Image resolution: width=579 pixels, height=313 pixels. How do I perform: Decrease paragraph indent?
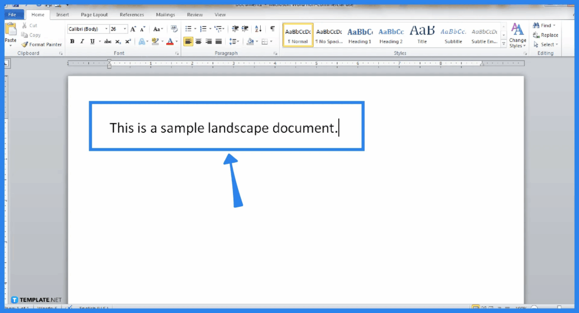(235, 29)
